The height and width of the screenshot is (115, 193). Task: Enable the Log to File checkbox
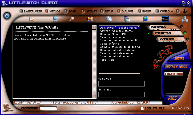142,108
